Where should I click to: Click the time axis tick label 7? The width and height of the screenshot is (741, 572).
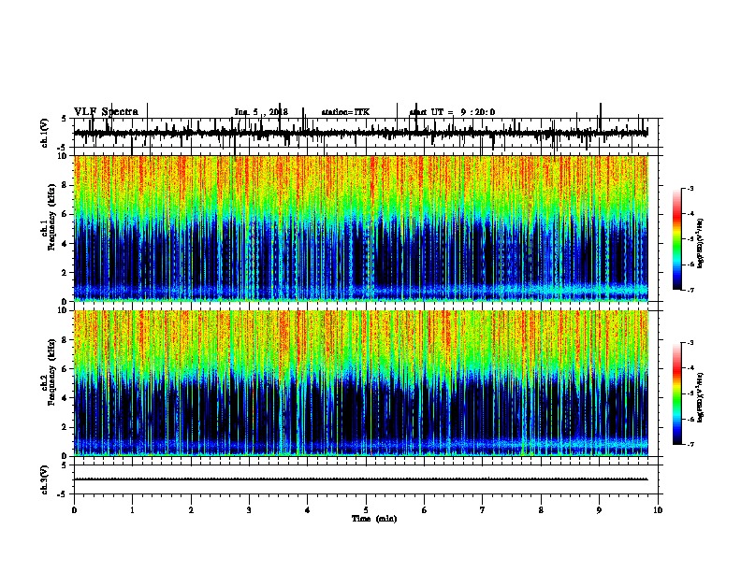pyautogui.click(x=483, y=510)
